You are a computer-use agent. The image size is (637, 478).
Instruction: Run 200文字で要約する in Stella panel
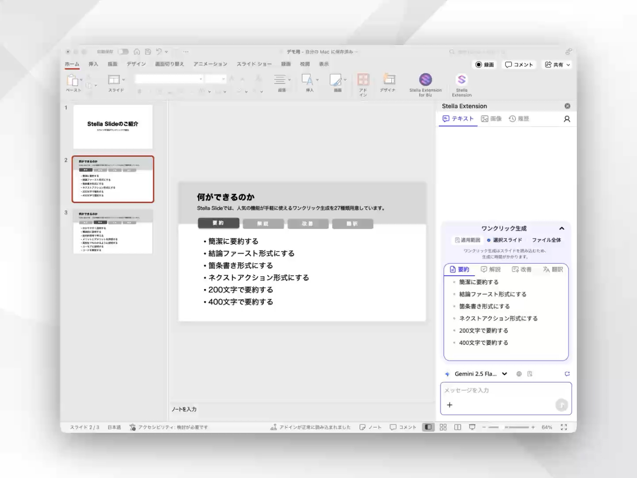[484, 331]
